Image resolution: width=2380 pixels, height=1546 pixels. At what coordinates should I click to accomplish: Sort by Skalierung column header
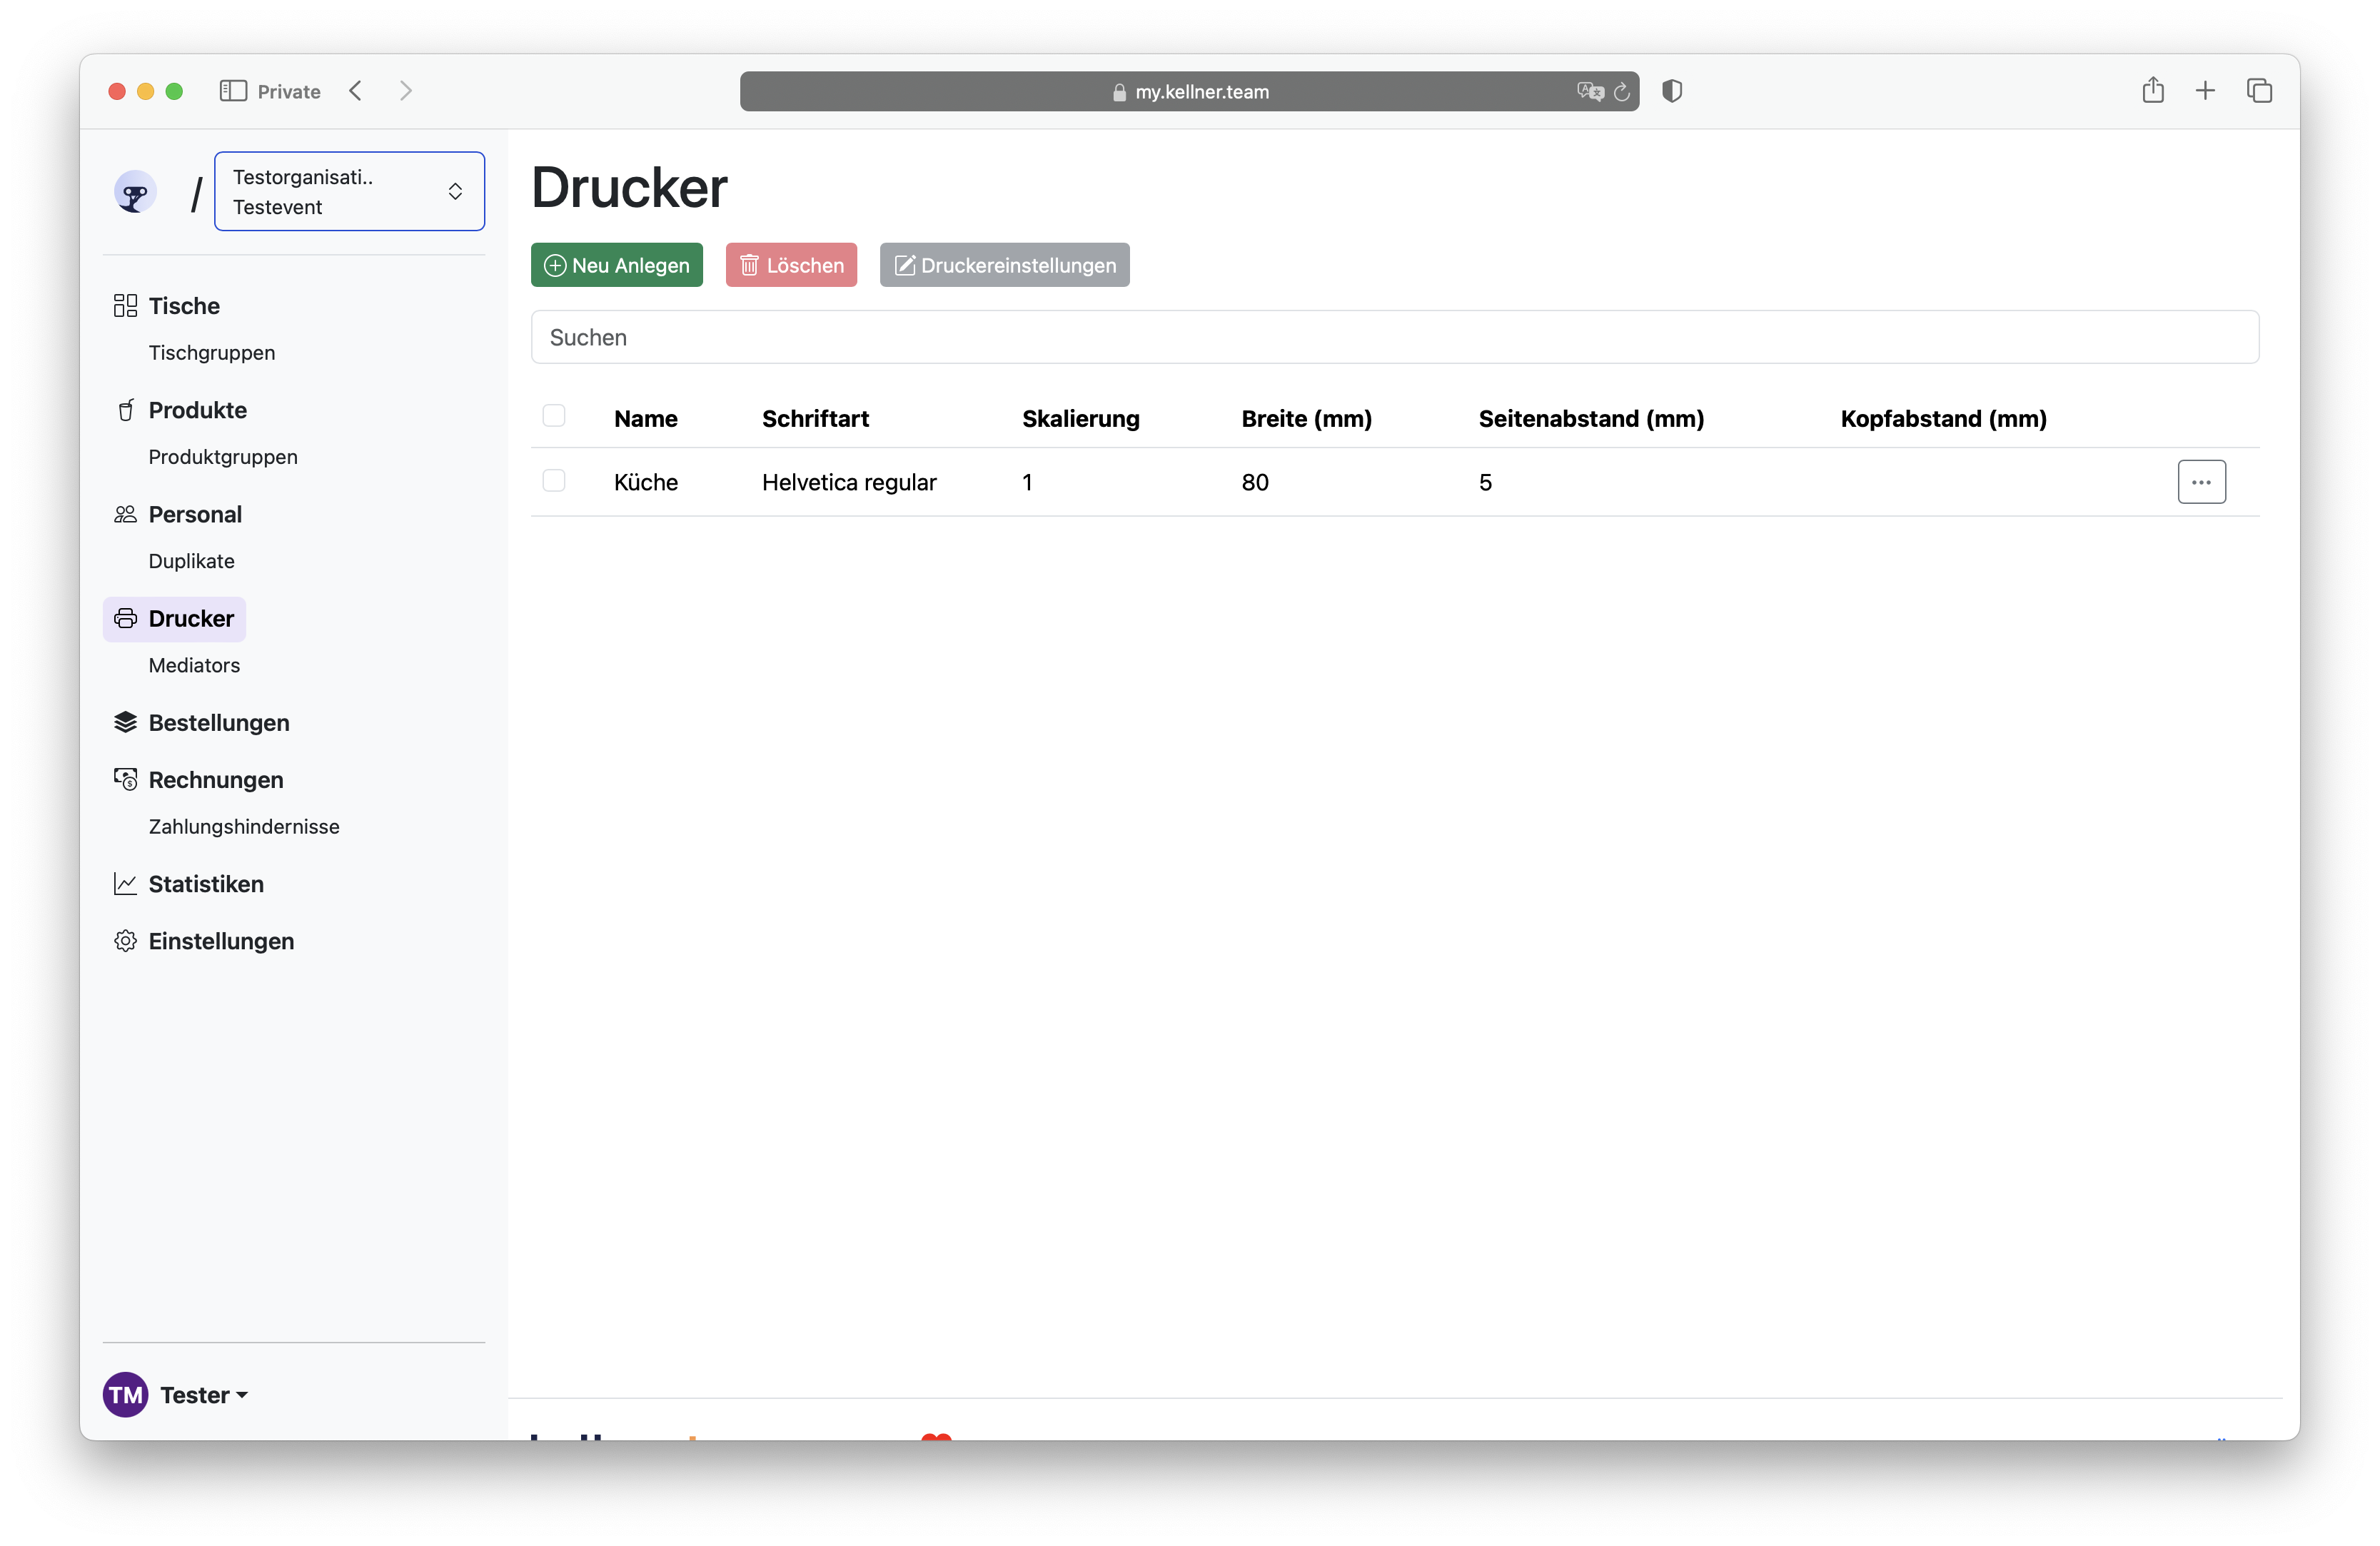[x=1080, y=419]
